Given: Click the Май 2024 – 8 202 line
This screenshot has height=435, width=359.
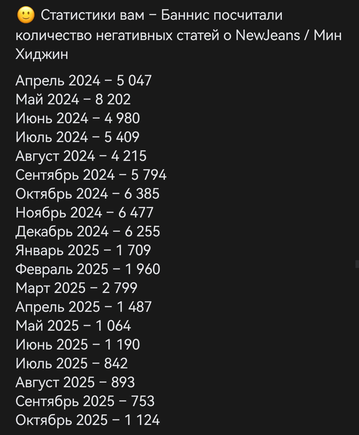Looking at the screenshot, I should [73, 99].
